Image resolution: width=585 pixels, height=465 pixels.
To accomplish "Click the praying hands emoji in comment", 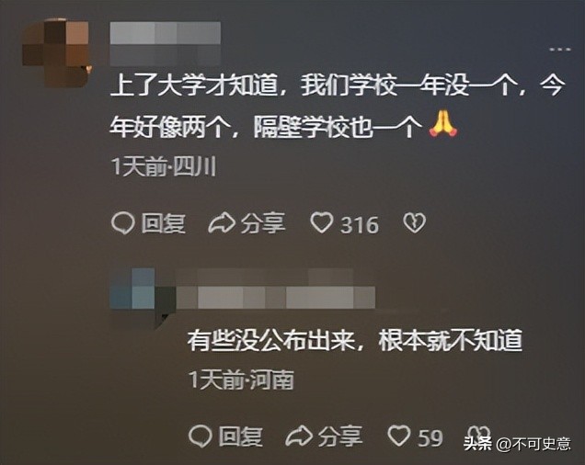I will [443, 123].
